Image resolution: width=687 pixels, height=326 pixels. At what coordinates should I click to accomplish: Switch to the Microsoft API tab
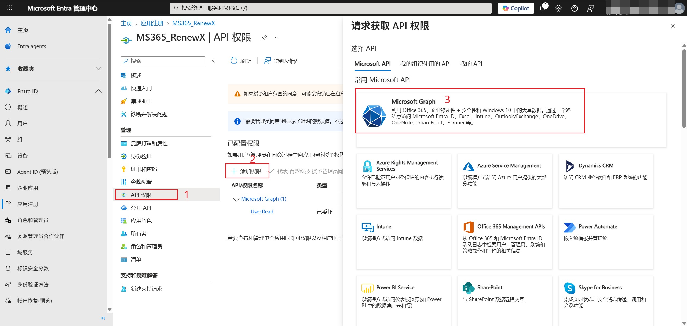click(x=372, y=64)
